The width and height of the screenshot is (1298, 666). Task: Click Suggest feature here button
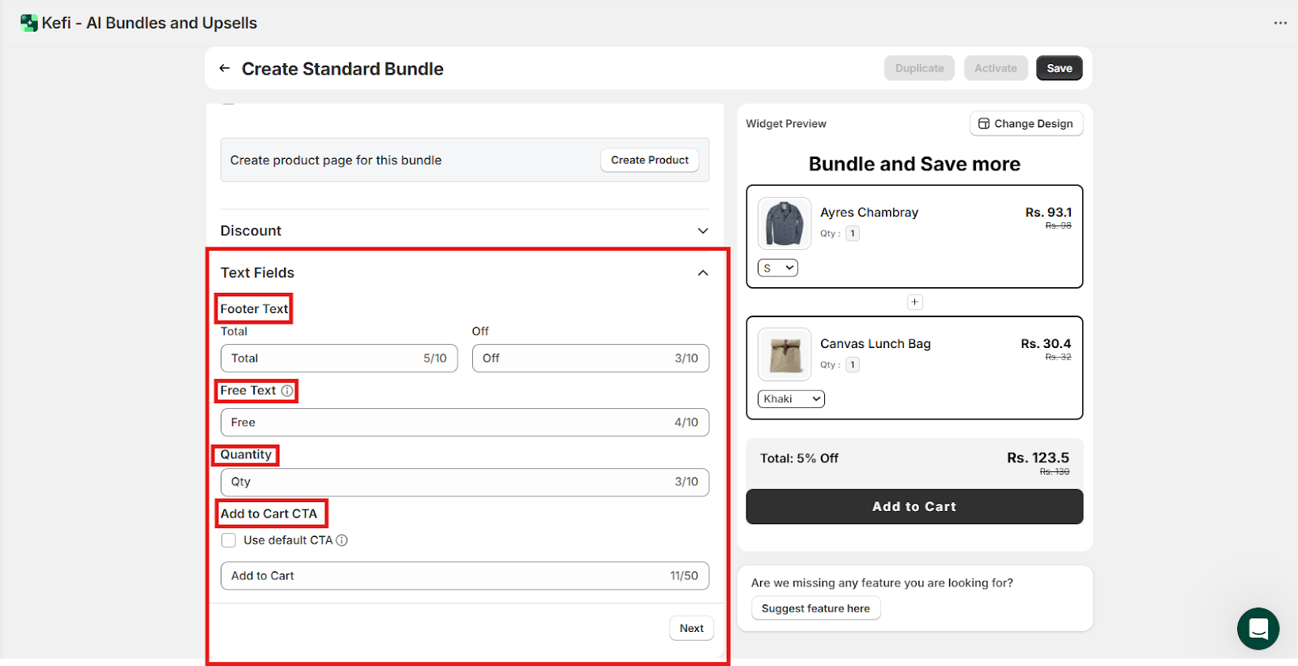coord(815,608)
